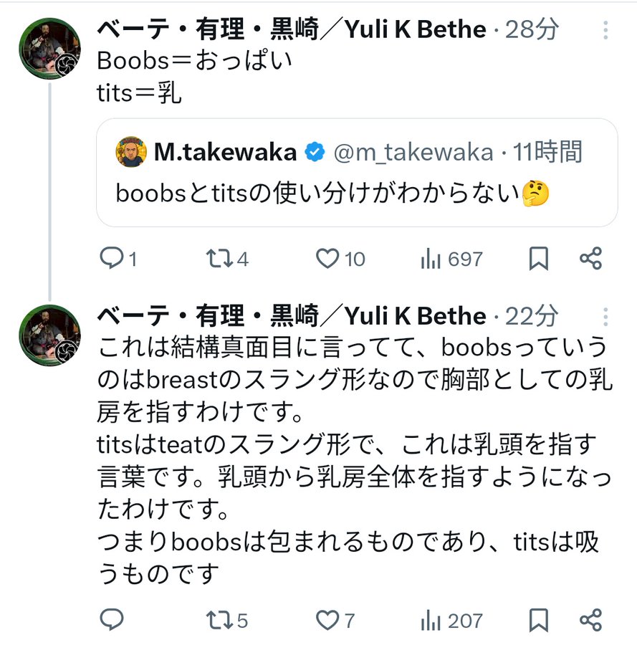Viewport: 637px width, 645px height.
Task: Bookmark the first tweet
Action: click(538, 259)
